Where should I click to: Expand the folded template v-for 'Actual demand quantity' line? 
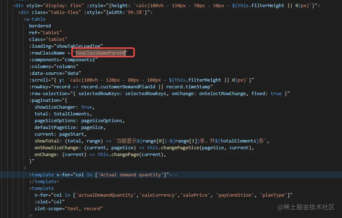point(175,175)
